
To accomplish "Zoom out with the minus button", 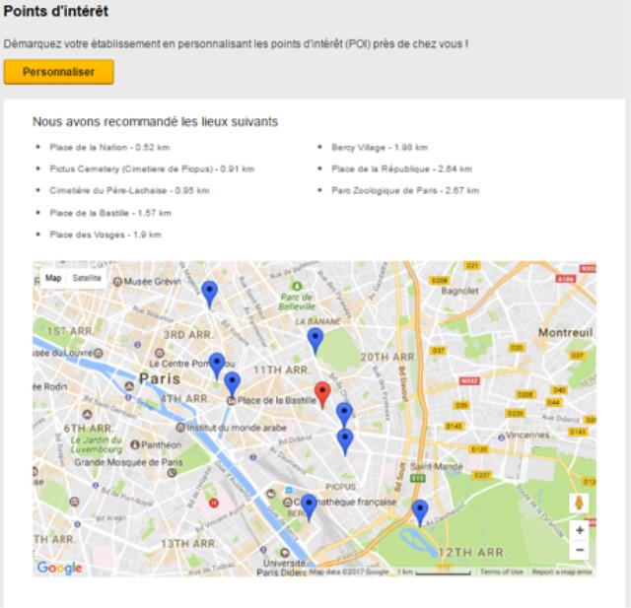I will [x=580, y=550].
